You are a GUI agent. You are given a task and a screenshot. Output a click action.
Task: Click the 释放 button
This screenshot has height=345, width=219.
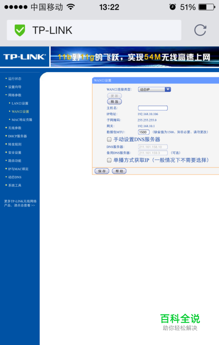click(x=114, y=101)
